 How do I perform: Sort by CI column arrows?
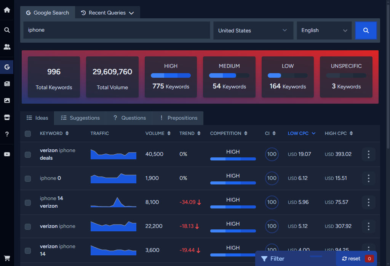(x=274, y=133)
